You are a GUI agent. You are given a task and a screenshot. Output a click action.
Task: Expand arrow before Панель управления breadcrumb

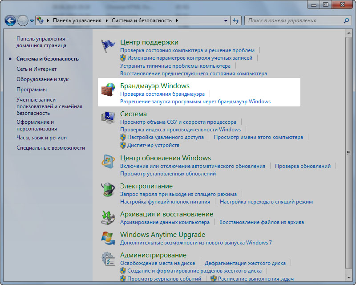(x=48, y=20)
